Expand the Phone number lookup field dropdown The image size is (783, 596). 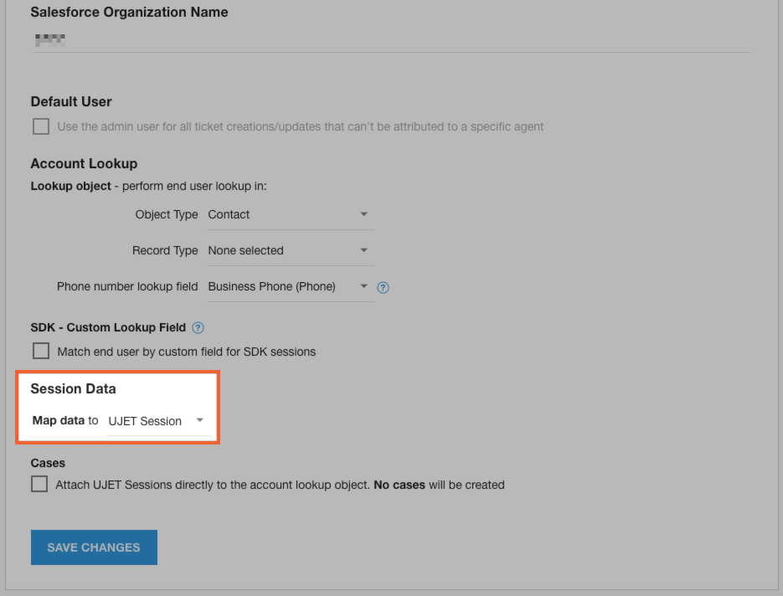pyautogui.click(x=290, y=287)
